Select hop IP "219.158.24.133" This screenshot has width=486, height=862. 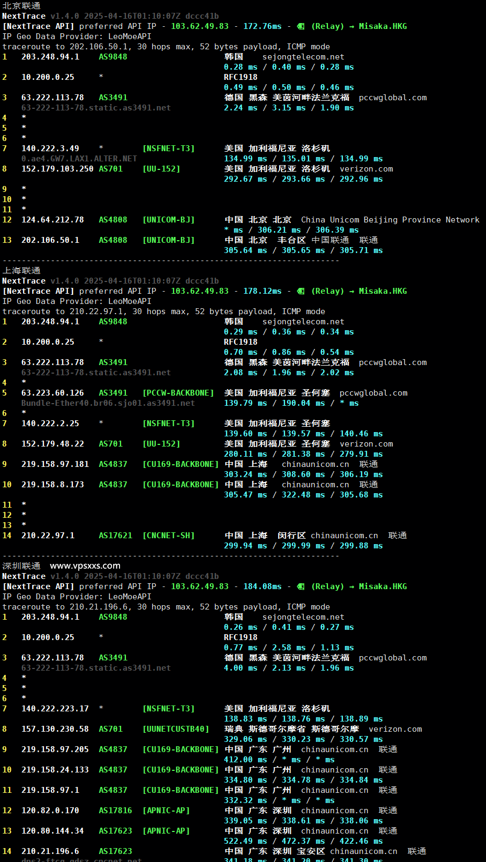coord(55,770)
